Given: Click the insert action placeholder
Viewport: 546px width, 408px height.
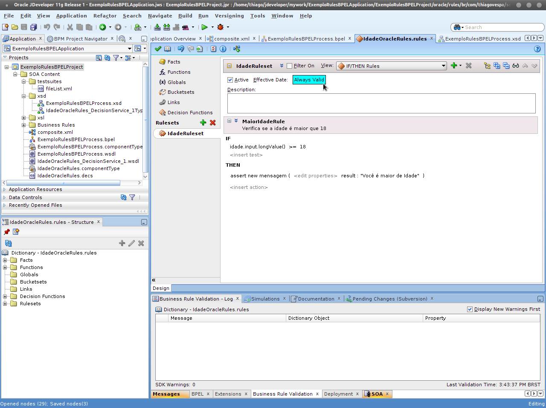Looking at the screenshot, I should tap(249, 187).
